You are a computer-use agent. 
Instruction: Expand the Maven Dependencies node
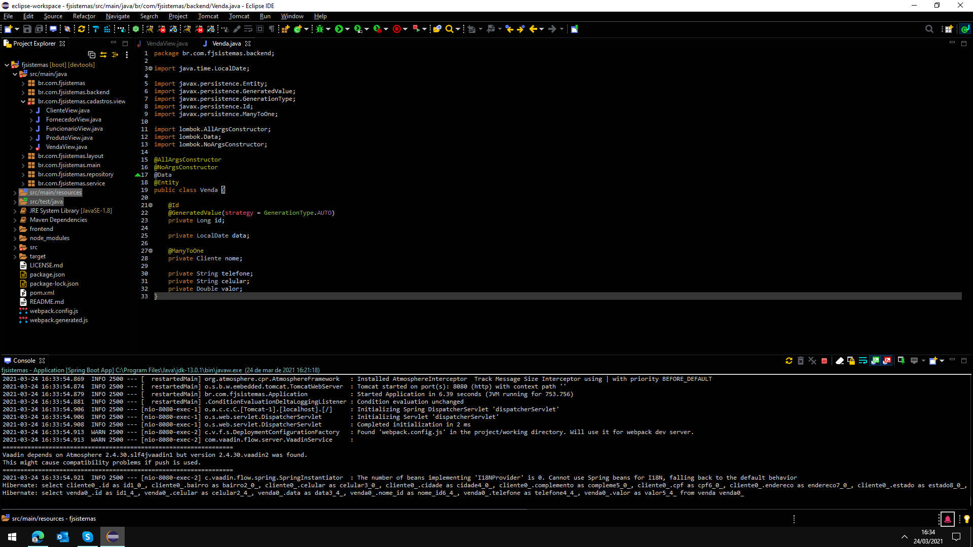point(15,220)
